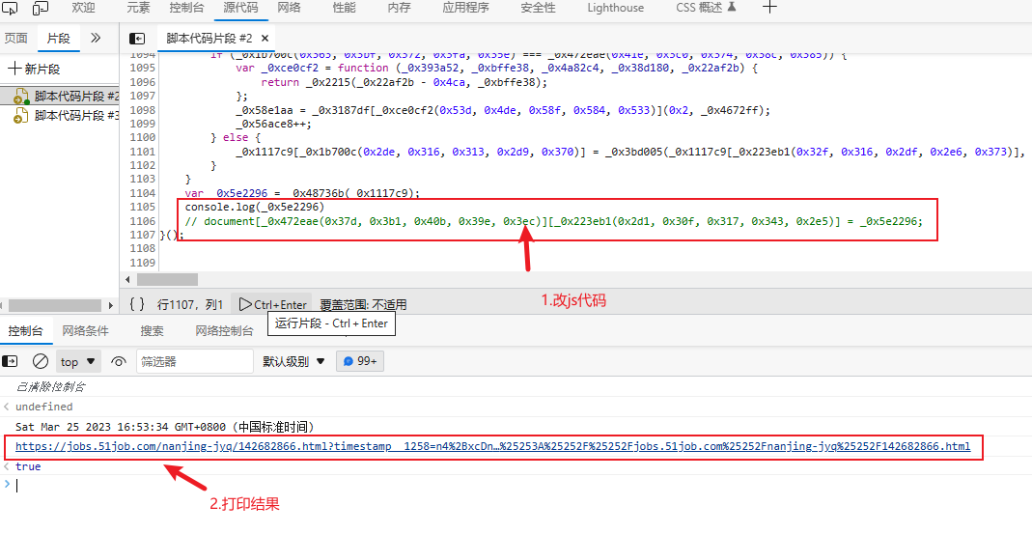1032x534 pixels.
Task: Open the 网络条件 drawer tab
Action: pyautogui.click(x=85, y=331)
